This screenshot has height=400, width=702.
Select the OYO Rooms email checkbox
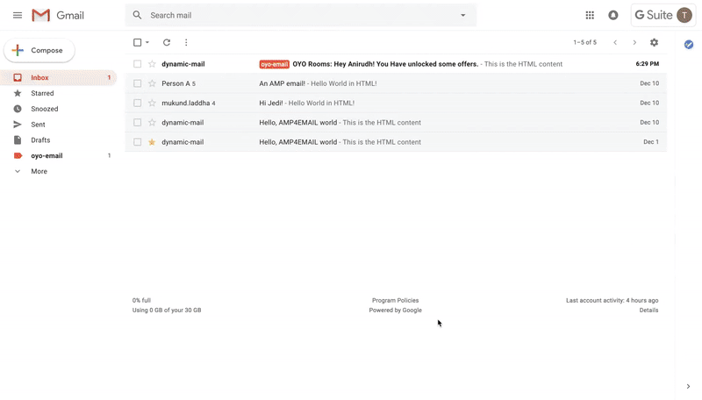coord(137,64)
